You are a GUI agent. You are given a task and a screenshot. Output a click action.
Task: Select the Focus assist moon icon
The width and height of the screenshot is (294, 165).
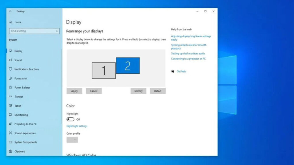[x=11, y=78]
